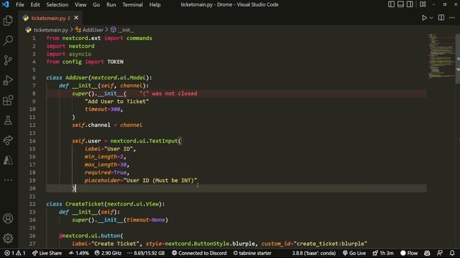Click line number 22 in gutter

(32, 204)
